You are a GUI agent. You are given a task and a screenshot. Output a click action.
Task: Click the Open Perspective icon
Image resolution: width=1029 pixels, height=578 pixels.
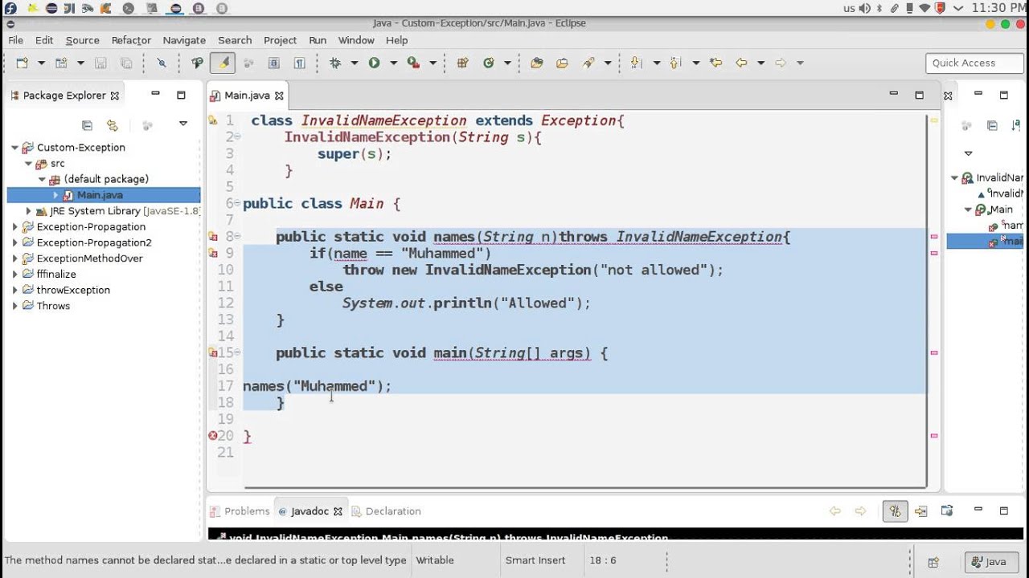[933, 562]
